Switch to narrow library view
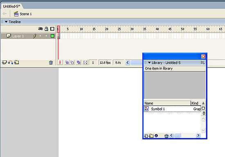 pos(204,113)
